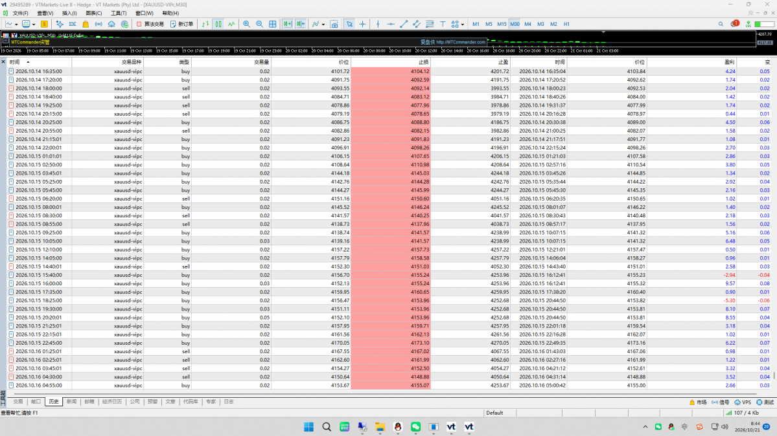Select the H1 timeframe
The height and width of the screenshot is (436, 777).
[x=566, y=24]
